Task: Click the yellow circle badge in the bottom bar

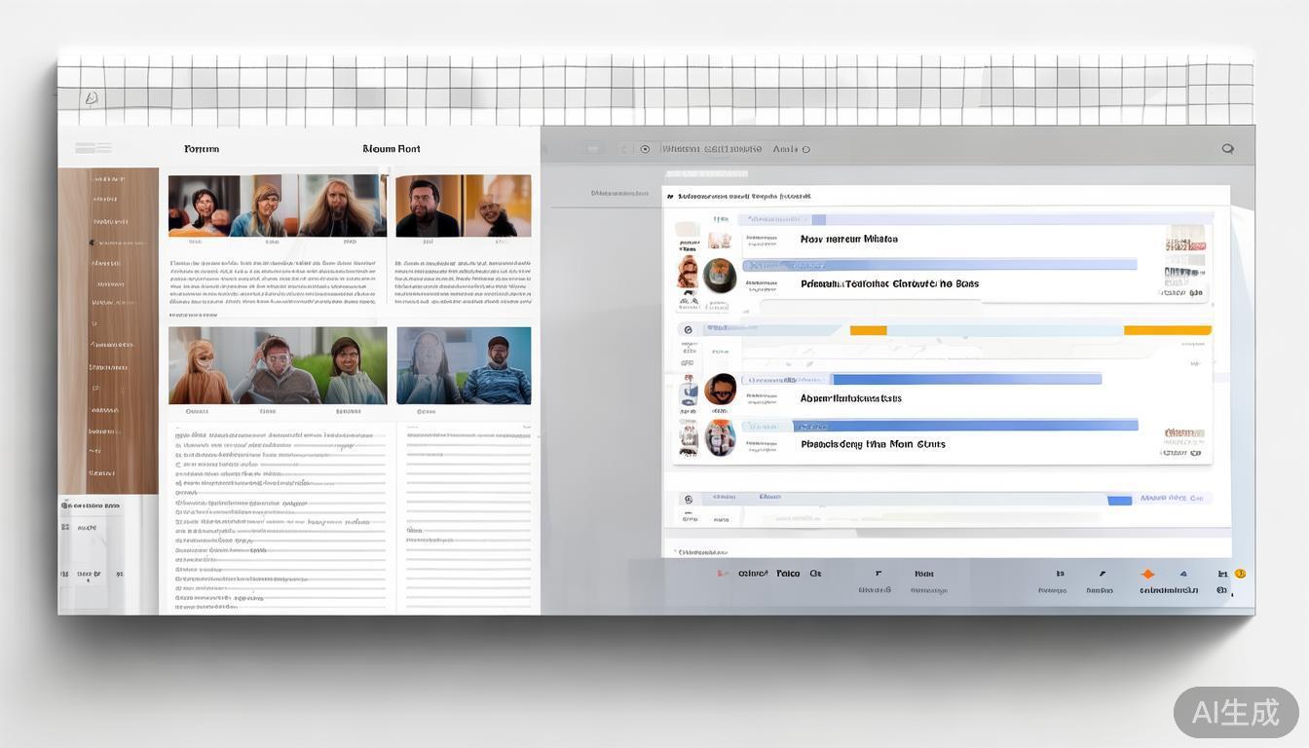Action: tap(1240, 574)
